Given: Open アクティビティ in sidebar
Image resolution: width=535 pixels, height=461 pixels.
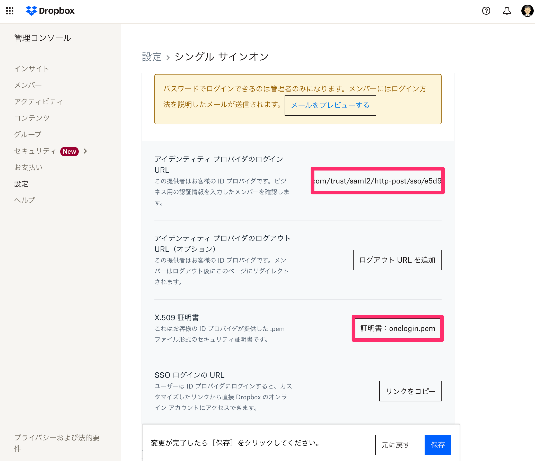Looking at the screenshot, I should click(x=39, y=102).
